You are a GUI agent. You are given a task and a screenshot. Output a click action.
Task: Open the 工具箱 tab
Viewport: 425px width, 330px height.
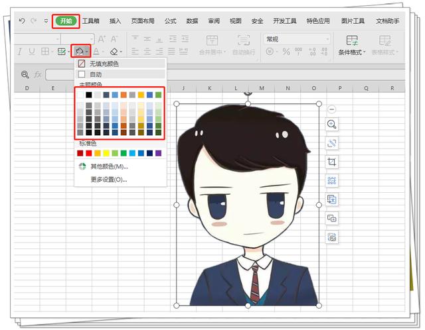(x=91, y=21)
